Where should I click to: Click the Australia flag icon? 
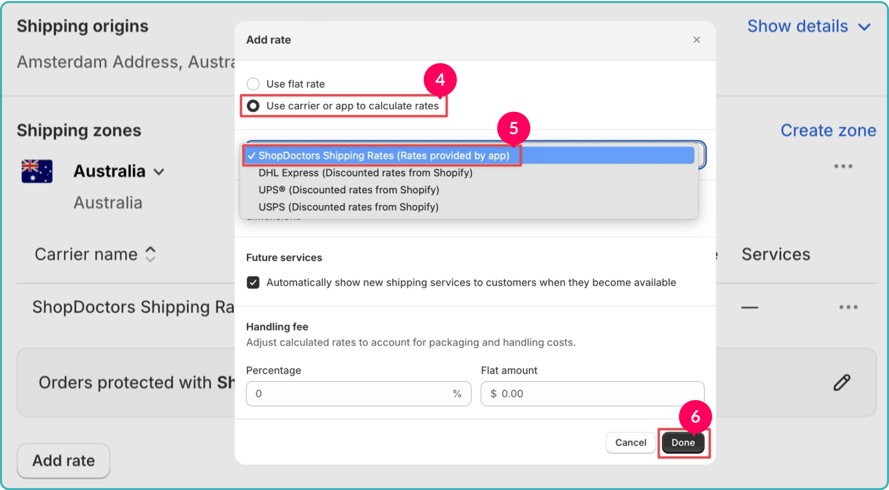click(37, 171)
